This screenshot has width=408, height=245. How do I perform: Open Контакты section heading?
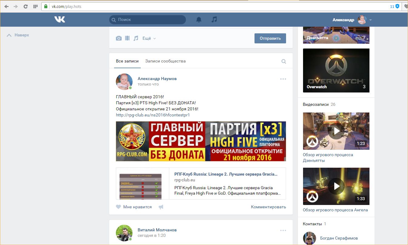312,224
